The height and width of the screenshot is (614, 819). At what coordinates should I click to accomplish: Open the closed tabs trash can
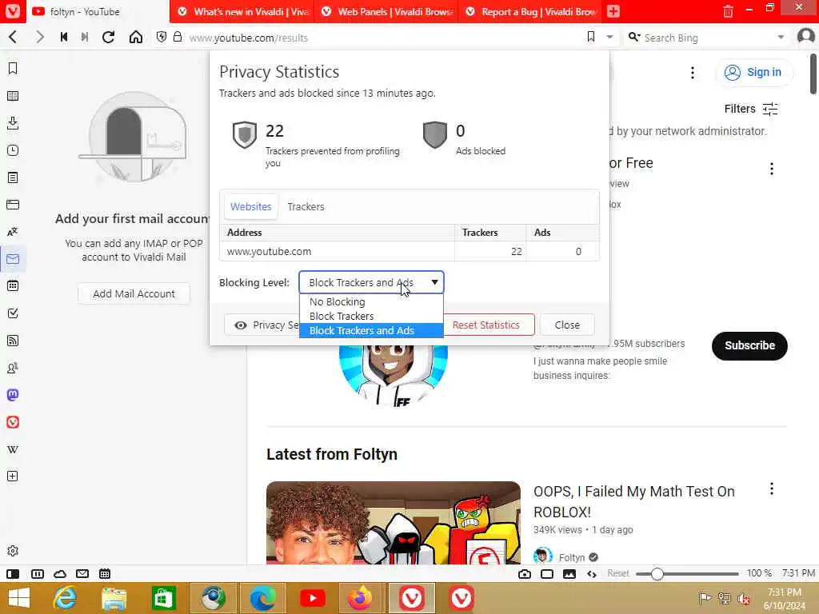728,11
